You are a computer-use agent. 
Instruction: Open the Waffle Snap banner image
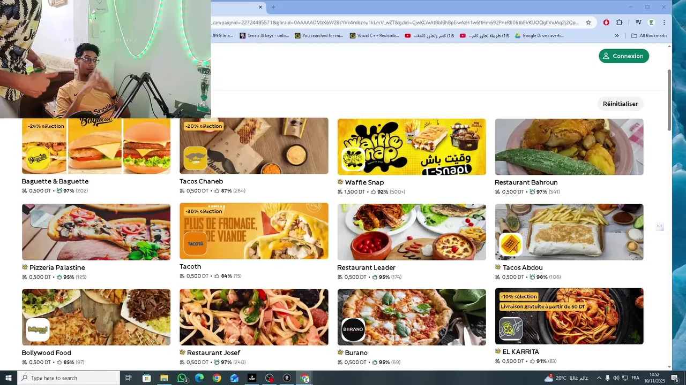coord(412,147)
